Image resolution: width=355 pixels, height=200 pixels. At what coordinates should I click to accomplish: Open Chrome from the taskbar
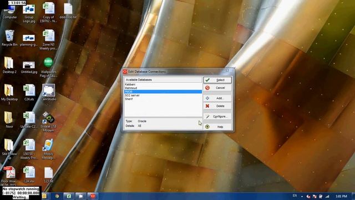point(57,196)
